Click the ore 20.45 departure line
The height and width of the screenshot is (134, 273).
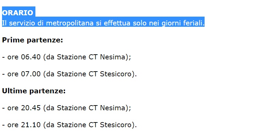point(66,108)
